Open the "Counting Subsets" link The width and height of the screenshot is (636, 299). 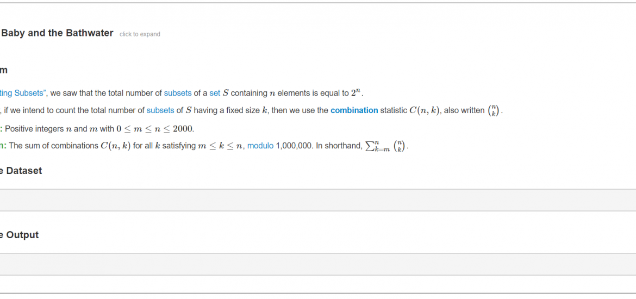(23, 93)
